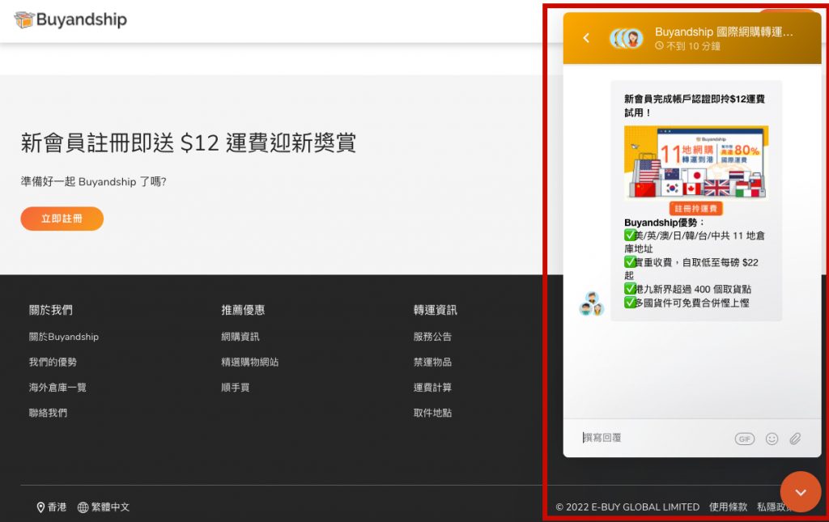Click the back arrow in chat header

point(586,38)
